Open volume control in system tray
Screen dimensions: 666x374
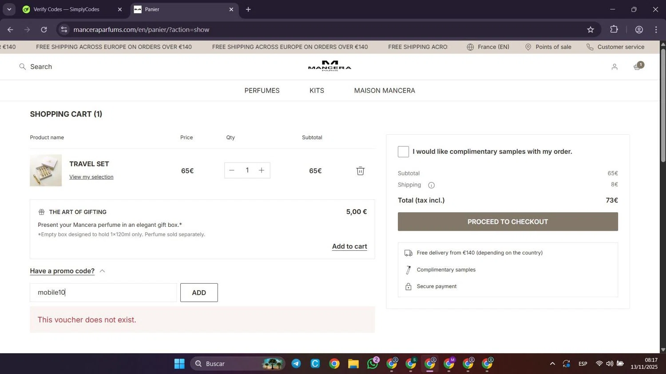610,364
